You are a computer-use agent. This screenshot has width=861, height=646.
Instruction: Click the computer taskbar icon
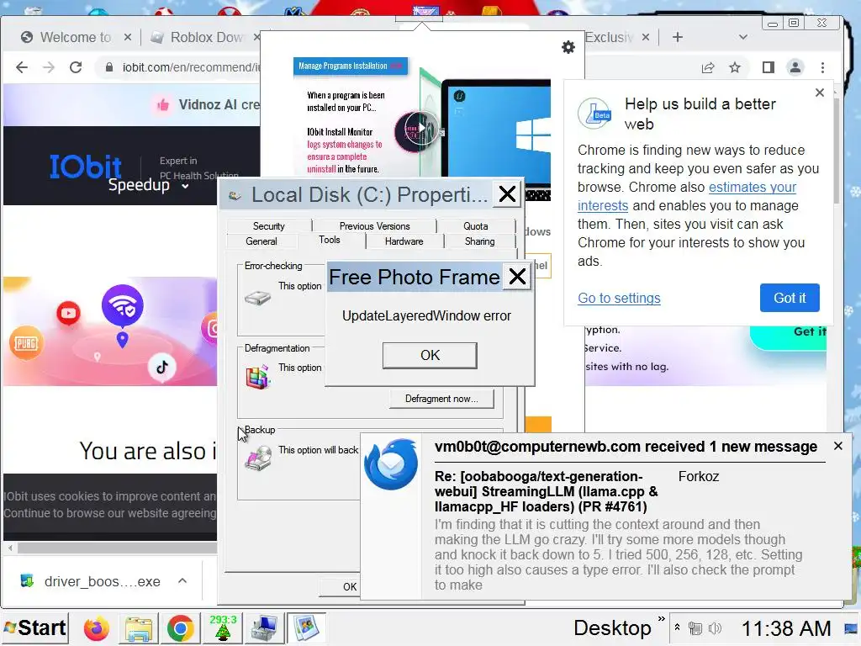click(x=264, y=628)
